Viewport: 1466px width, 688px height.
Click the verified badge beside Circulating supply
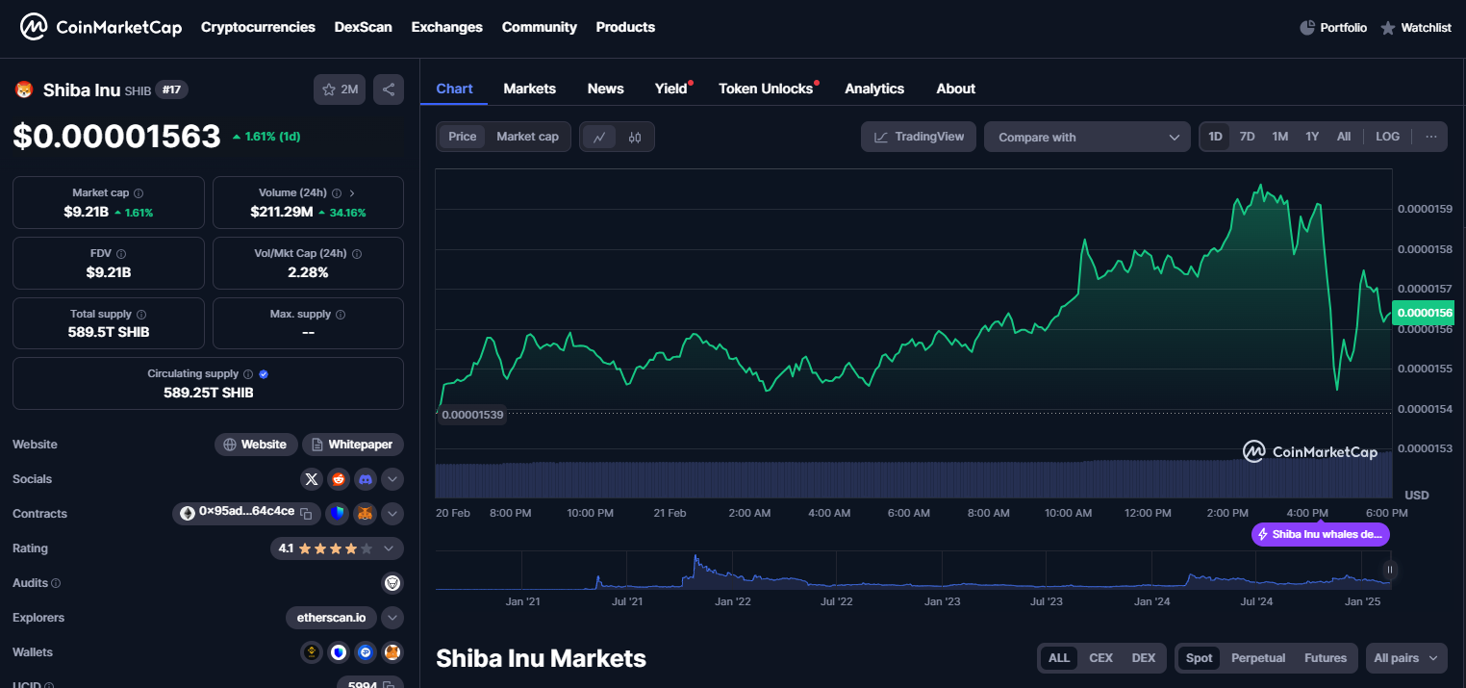coord(264,374)
